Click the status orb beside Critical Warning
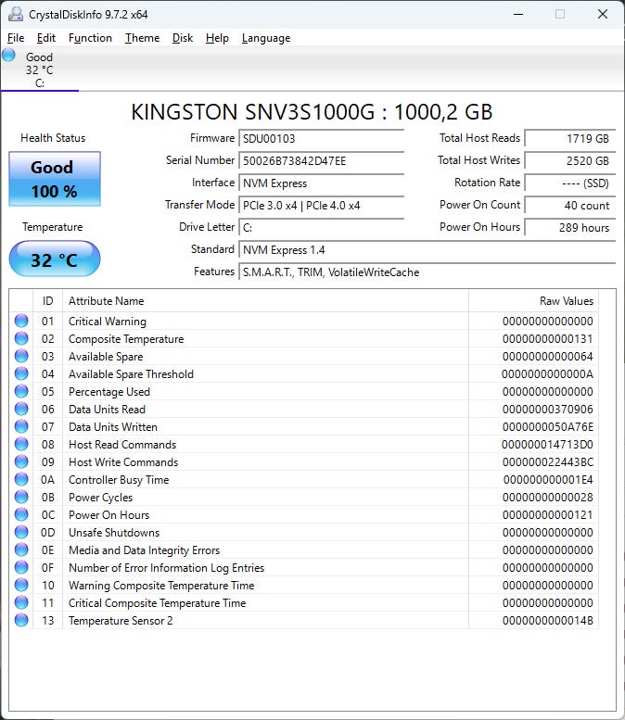 (21, 322)
